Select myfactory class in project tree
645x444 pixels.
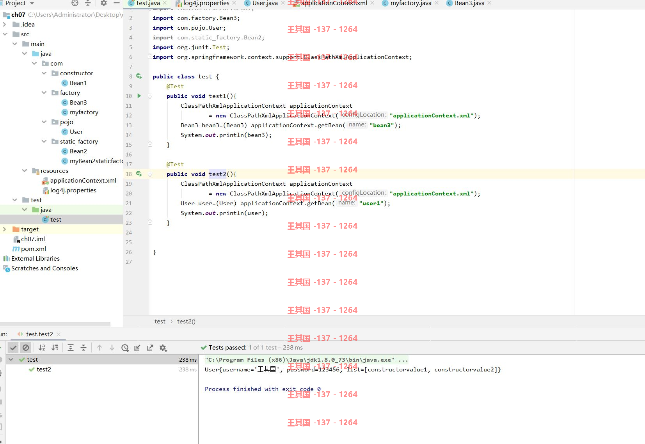[x=84, y=112]
